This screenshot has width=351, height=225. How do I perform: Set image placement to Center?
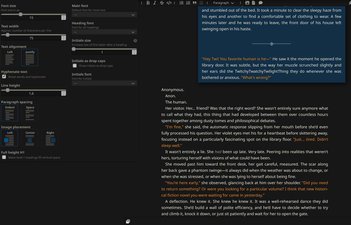(30, 138)
